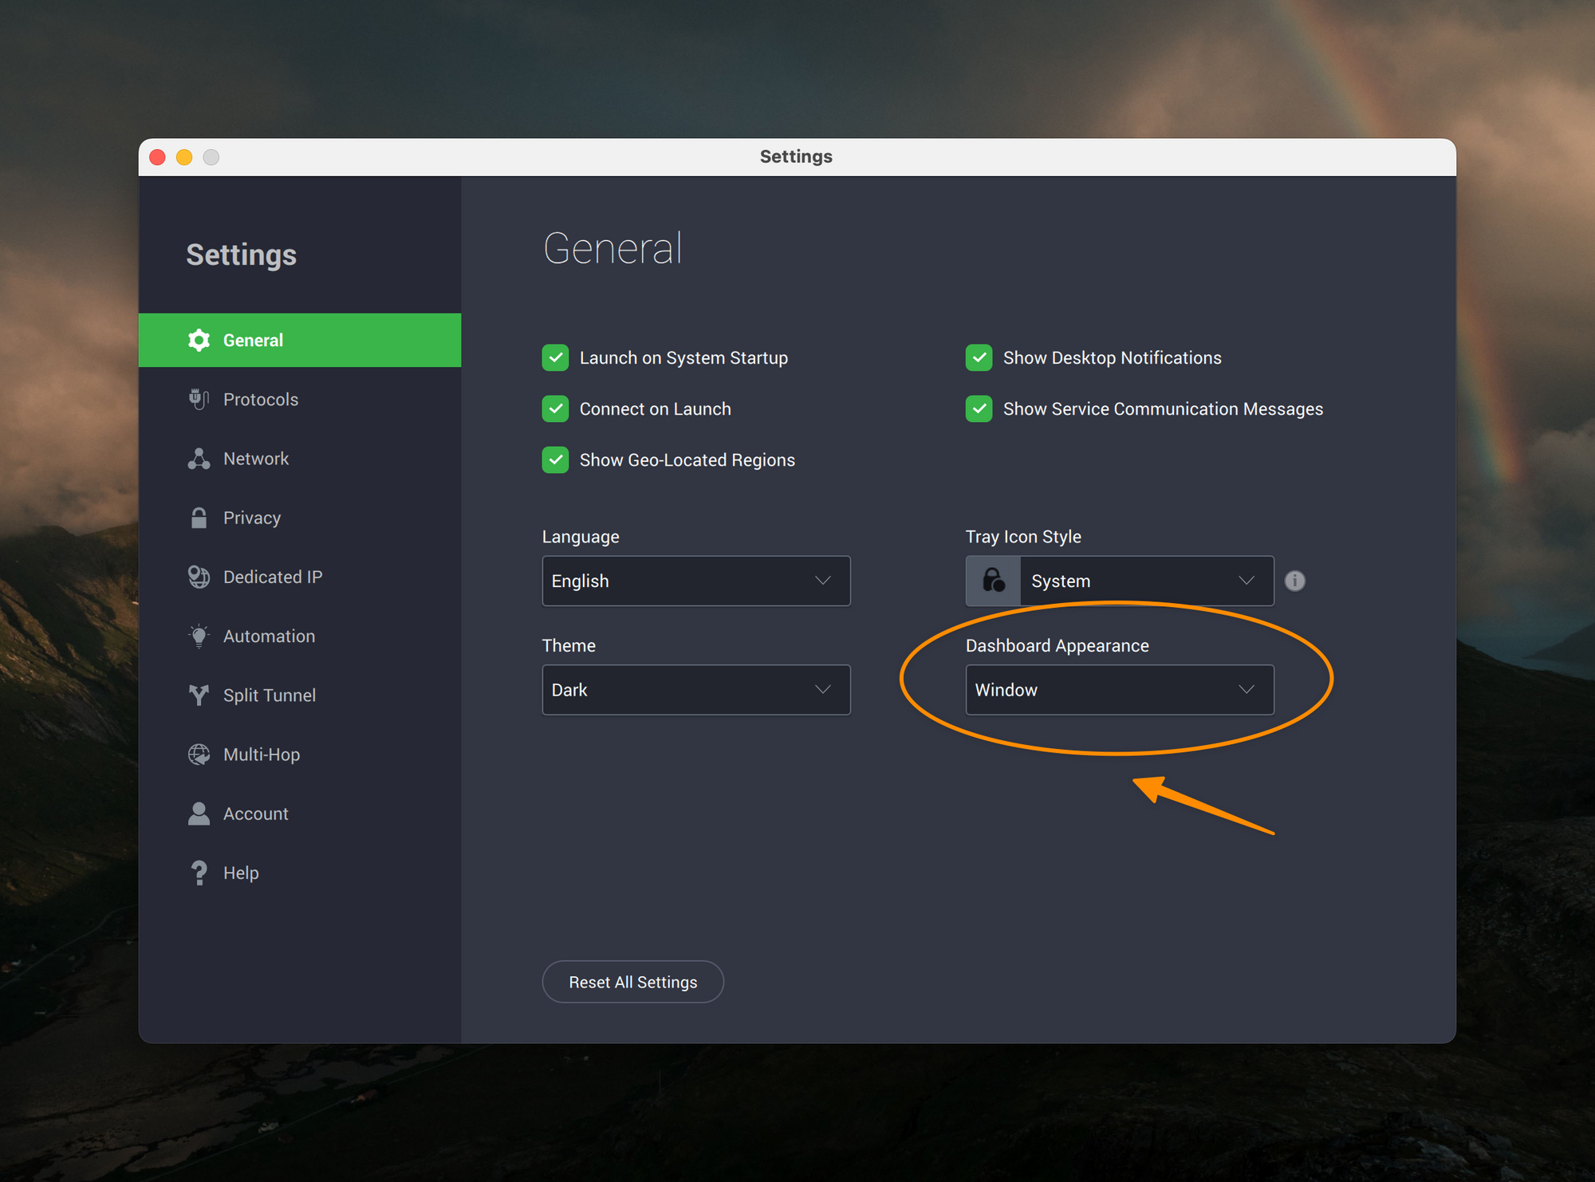Toggle Show Desktop Notifications checkbox
This screenshot has width=1595, height=1182.
coord(979,358)
